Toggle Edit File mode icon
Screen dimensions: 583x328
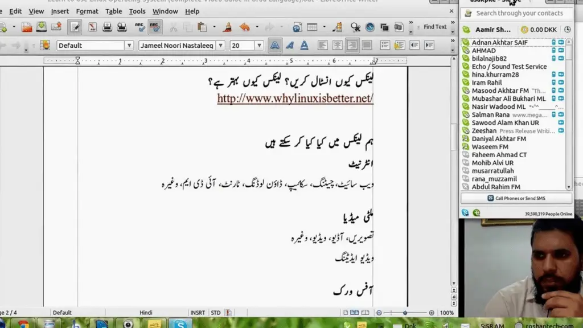[75, 27]
